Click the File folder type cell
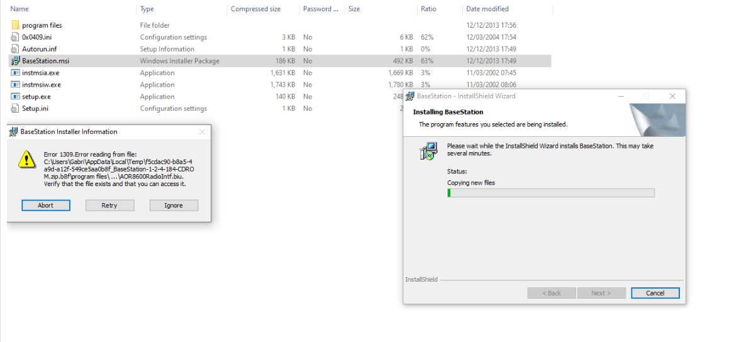This screenshot has height=342, width=756. pyautogui.click(x=155, y=25)
